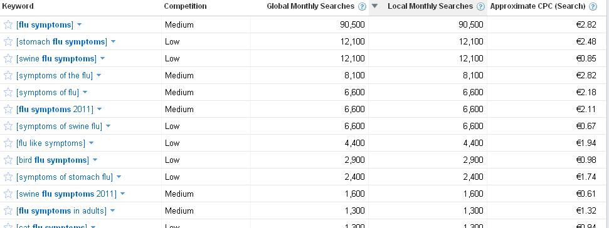Open the [swine flu symptoms 2011] keyword link
This screenshot has height=228, width=609.
click(x=66, y=194)
